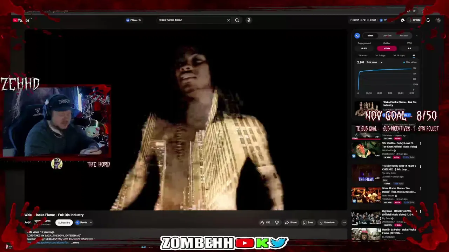The image size is (449, 252).
Task: Start voice search with the microphone icon
Action: click(x=249, y=20)
